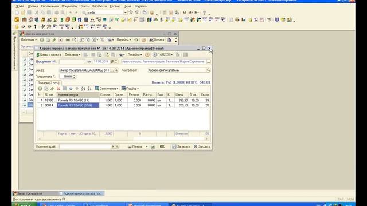Click the price cell 200.13

[x=181, y=105]
